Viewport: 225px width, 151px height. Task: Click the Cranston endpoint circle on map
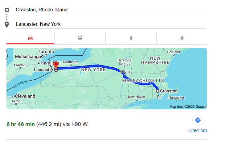click(x=157, y=91)
